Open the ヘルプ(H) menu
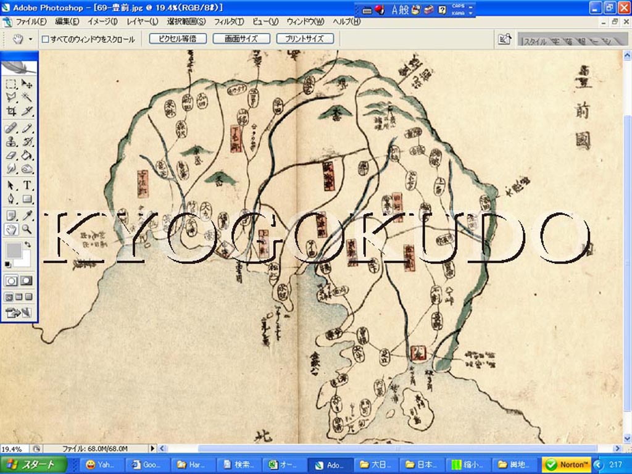Image resolution: width=632 pixels, height=474 pixels. point(347,22)
